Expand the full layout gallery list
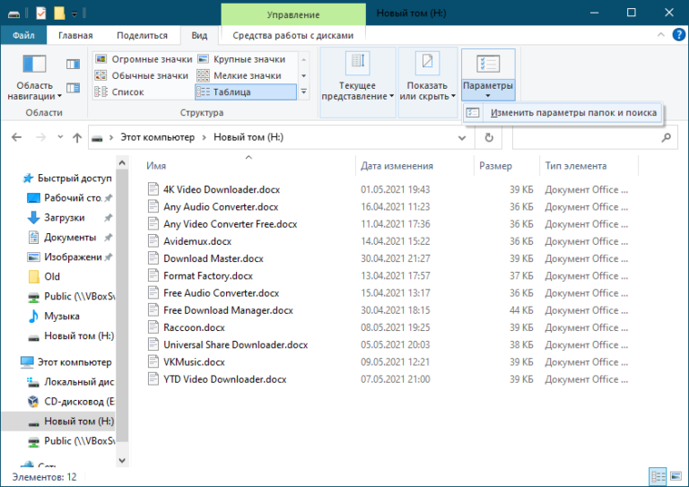Image resolution: width=689 pixels, height=487 pixels. pos(303,91)
